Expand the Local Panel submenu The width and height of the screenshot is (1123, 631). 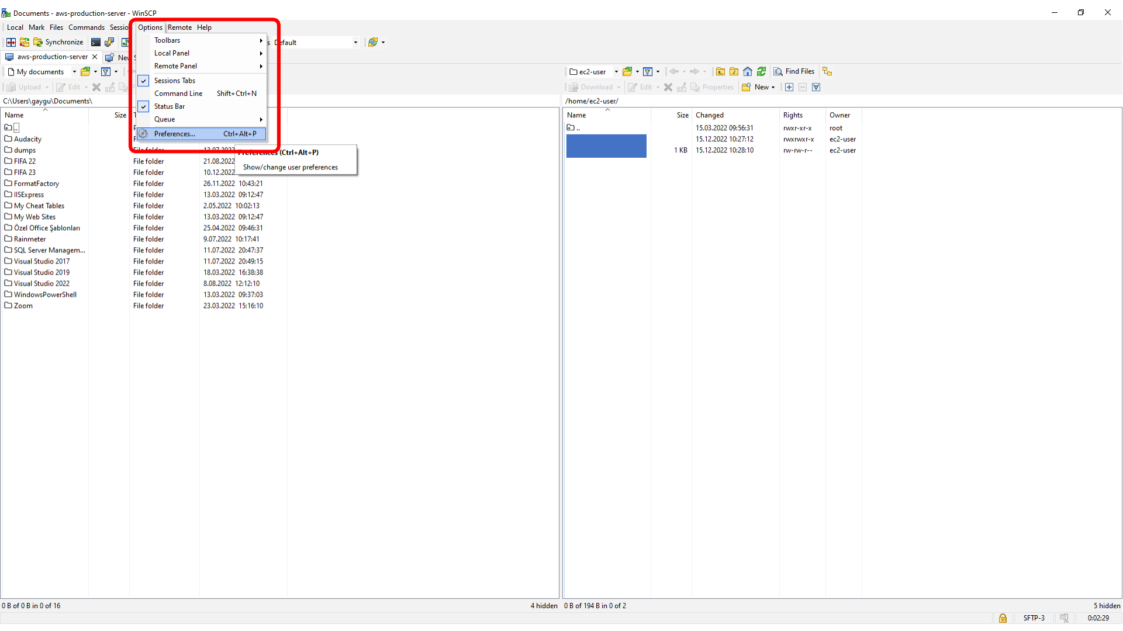tap(202, 53)
